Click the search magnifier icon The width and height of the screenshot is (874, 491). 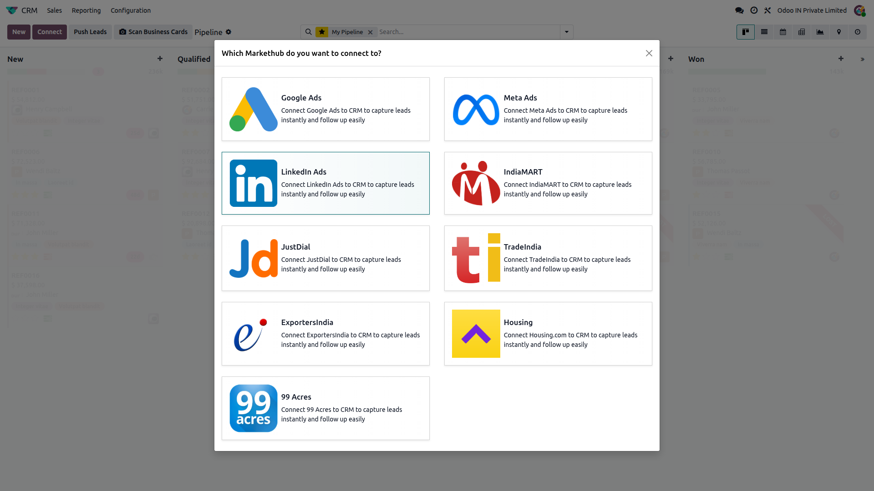pos(308,32)
